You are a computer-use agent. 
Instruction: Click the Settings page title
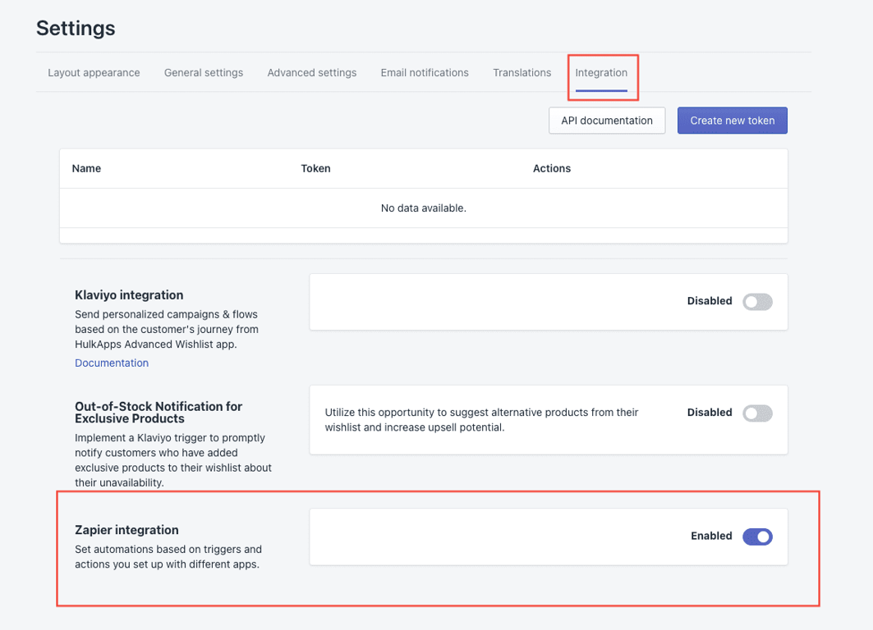76,29
